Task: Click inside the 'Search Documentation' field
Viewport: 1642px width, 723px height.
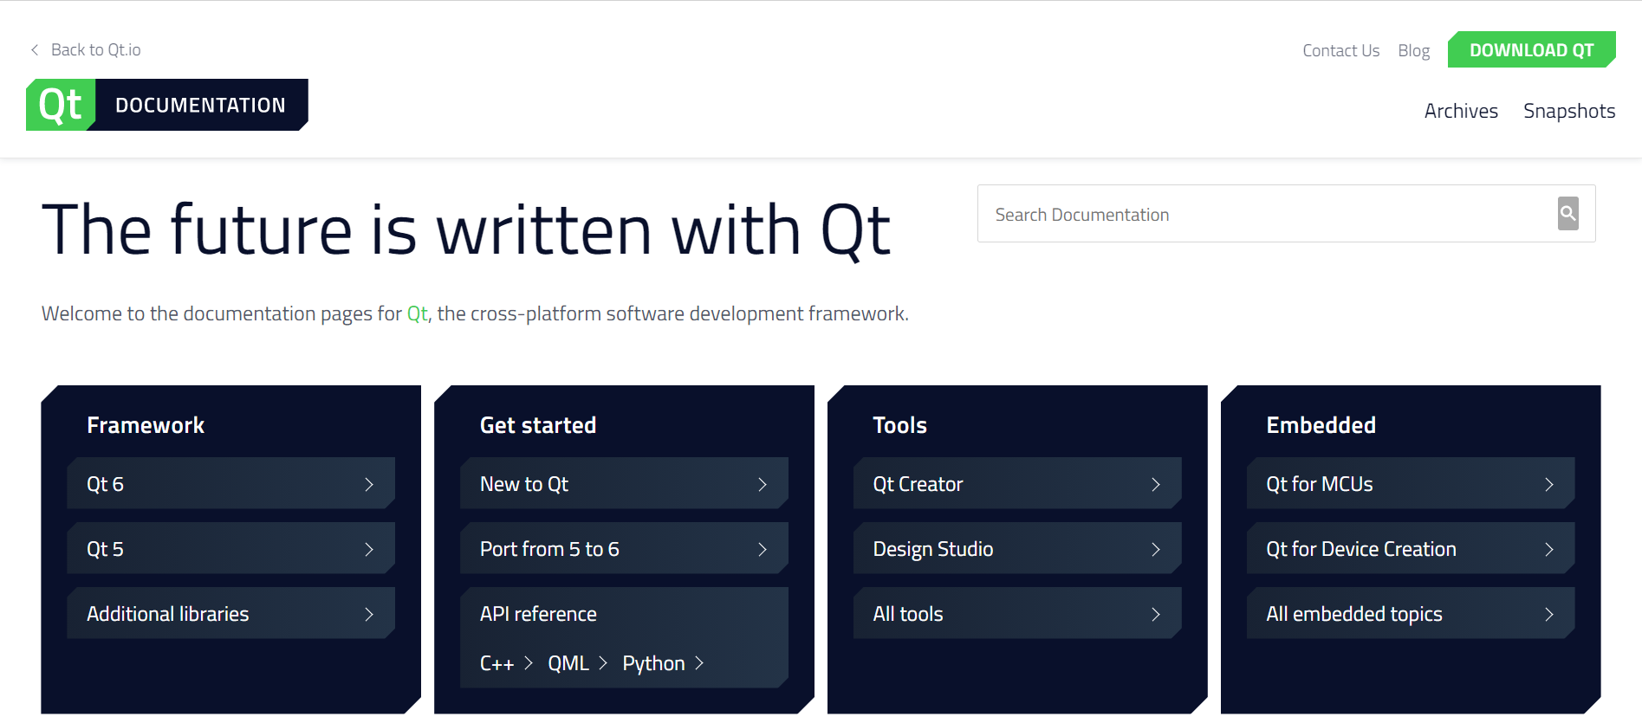Action: pyautogui.click(x=1213, y=214)
